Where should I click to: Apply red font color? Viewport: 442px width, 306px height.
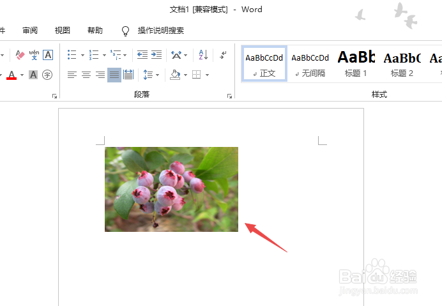[11, 75]
